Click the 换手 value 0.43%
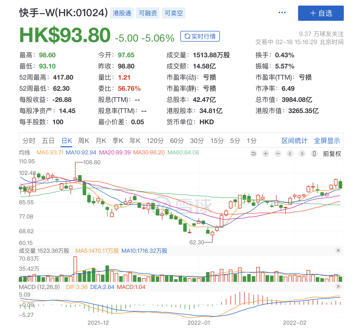This screenshot has width=356, height=330. point(285,55)
